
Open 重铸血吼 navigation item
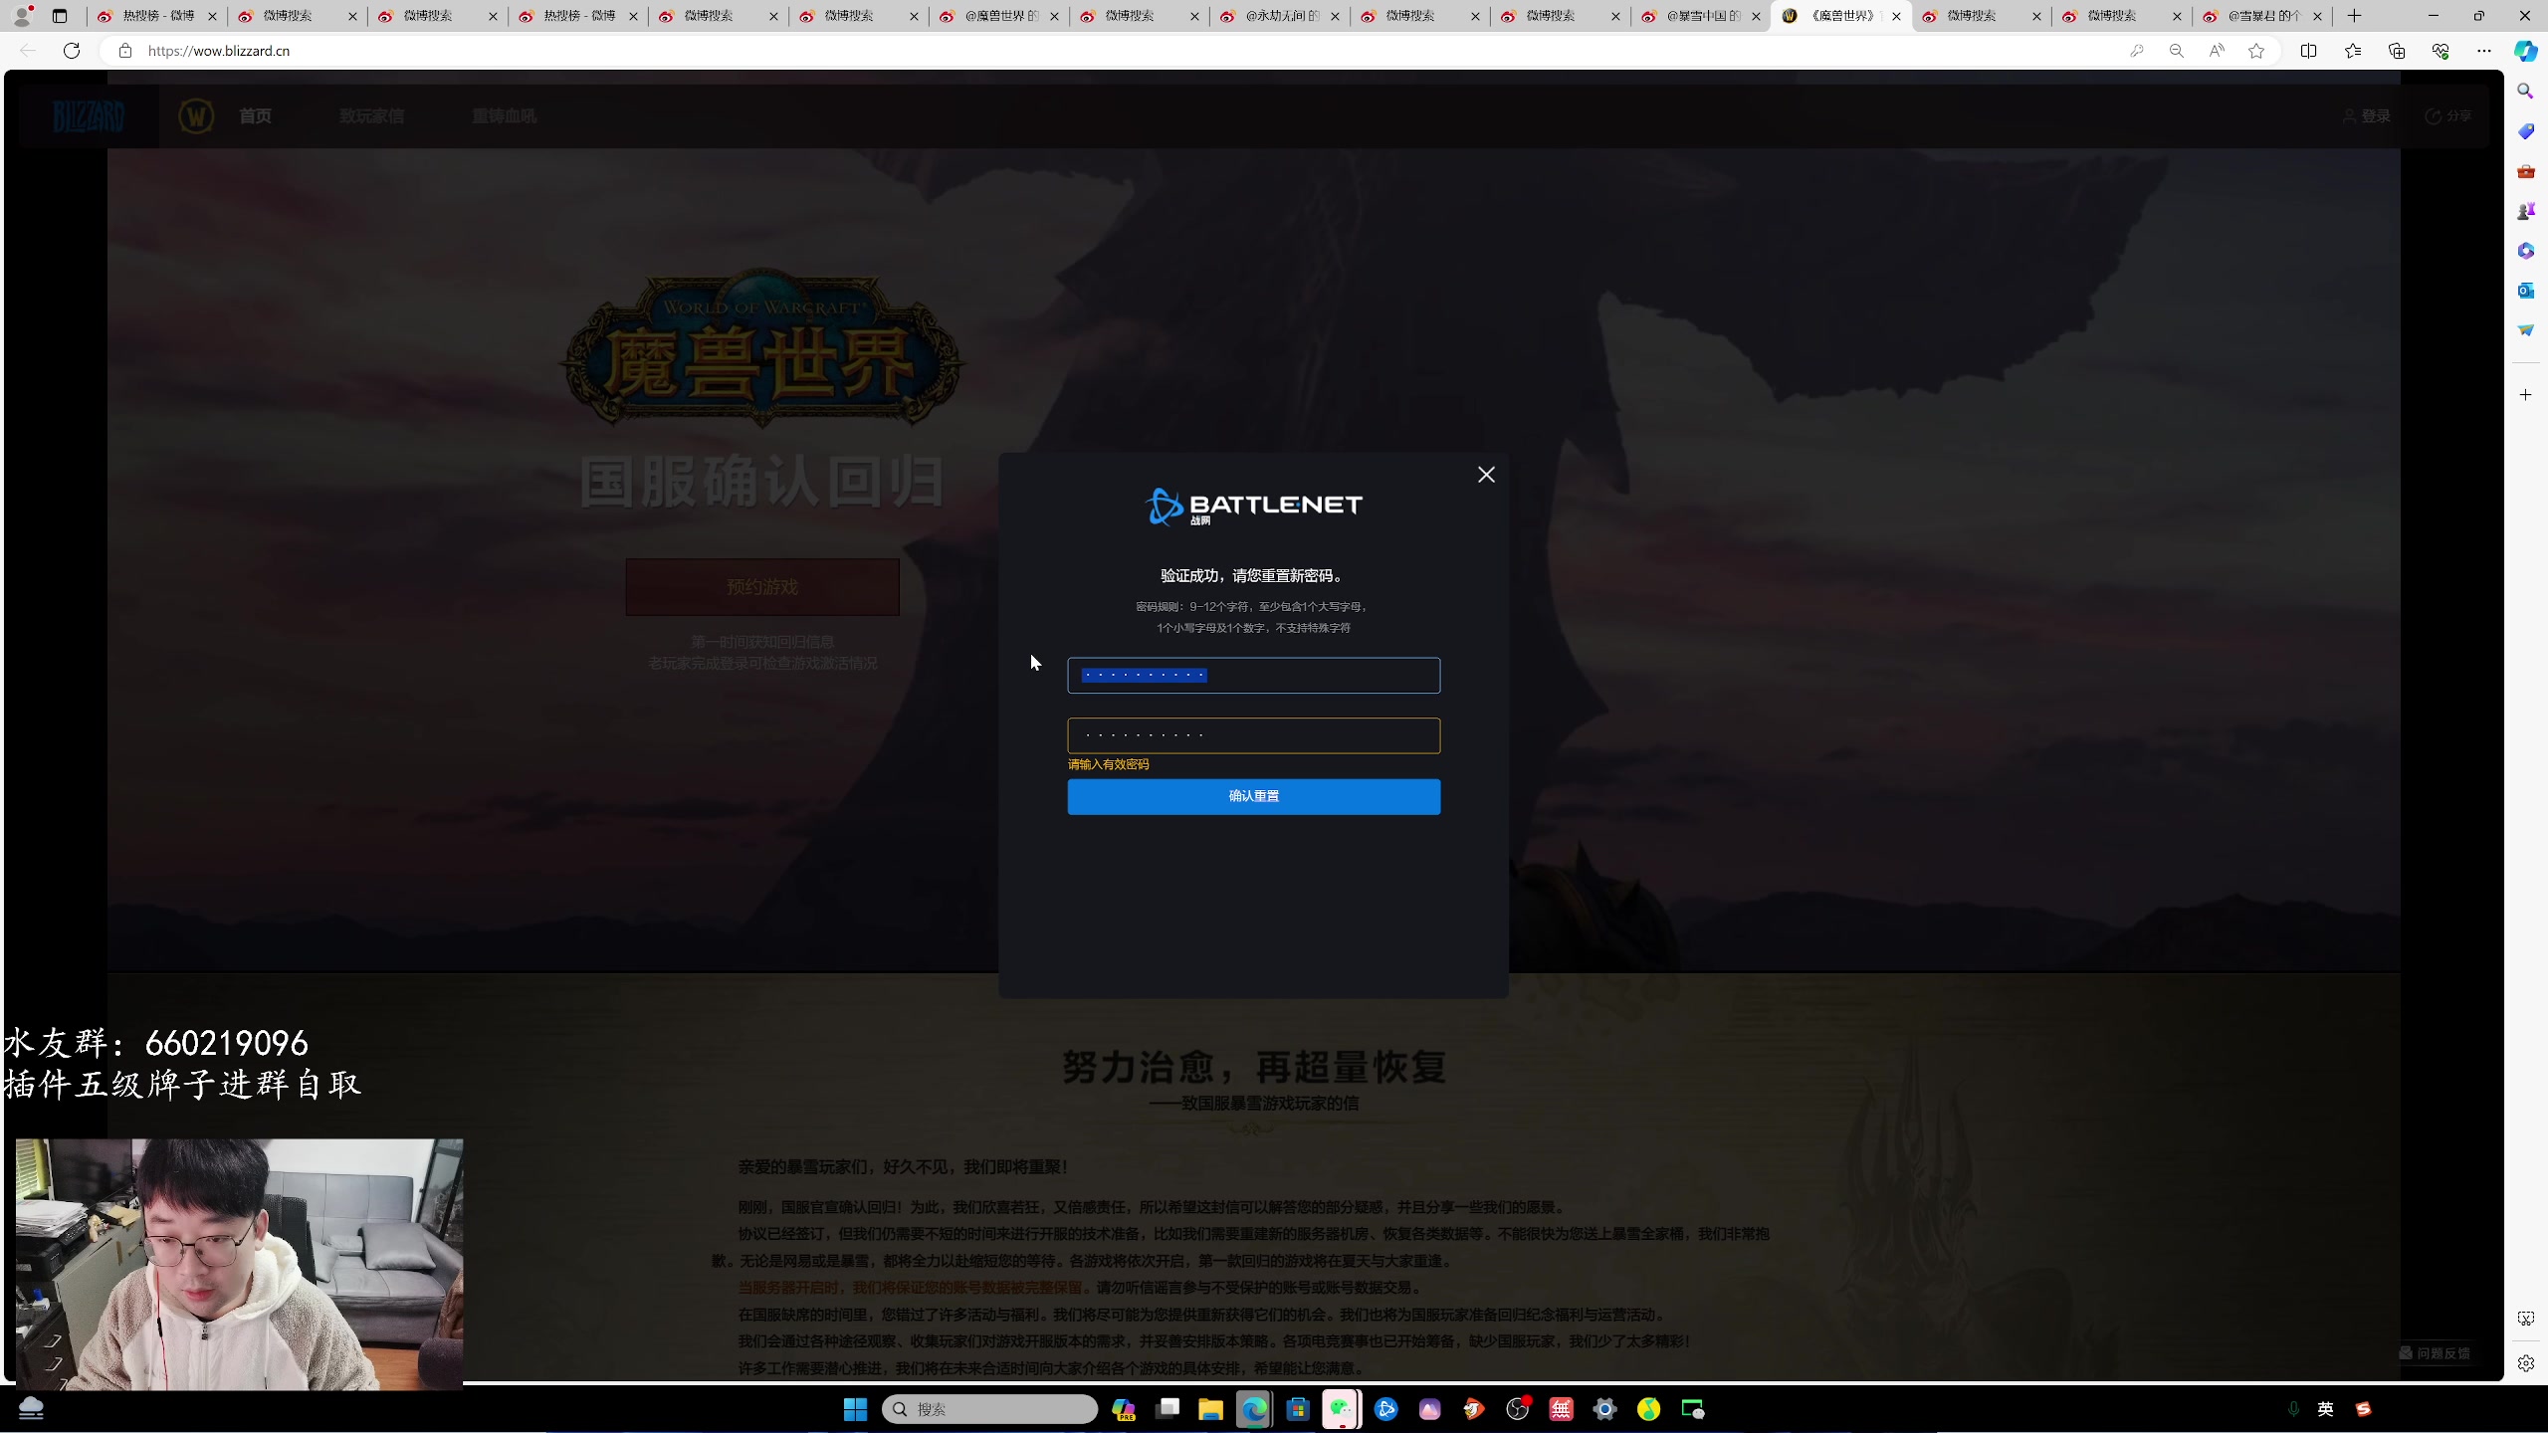pos(504,116)
